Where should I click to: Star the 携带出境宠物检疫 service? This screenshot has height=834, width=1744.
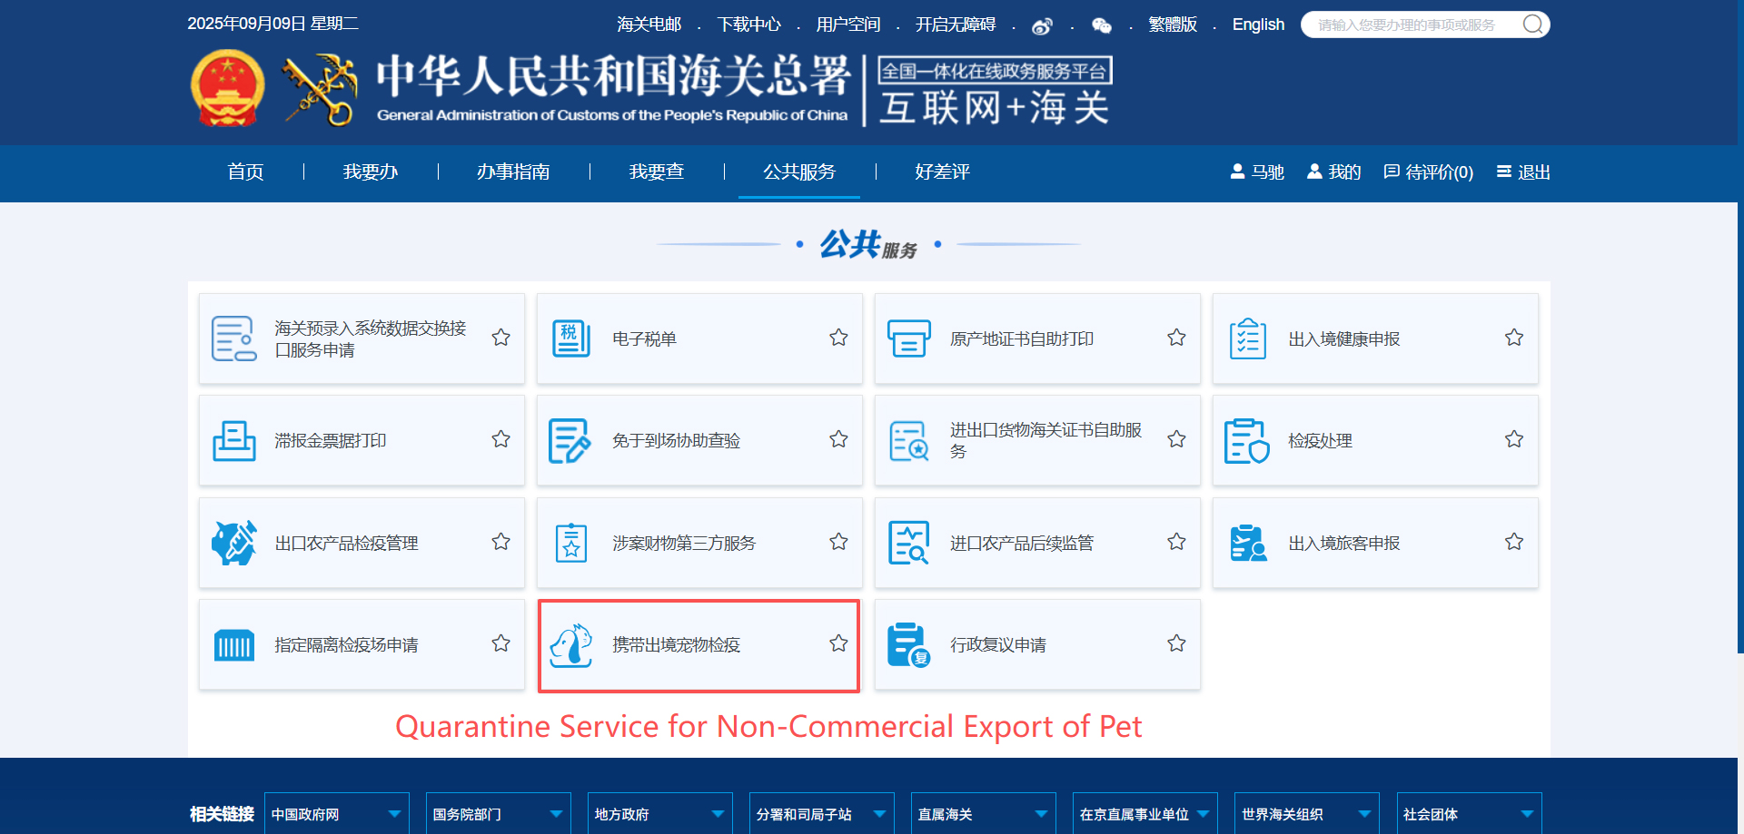[x=838, y=643]
